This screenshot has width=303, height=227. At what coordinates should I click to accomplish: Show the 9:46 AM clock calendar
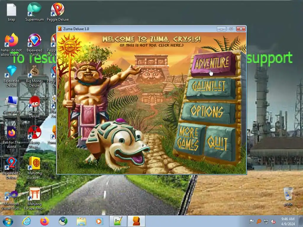click(288, 221)
